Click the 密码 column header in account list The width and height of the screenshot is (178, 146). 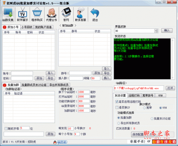(32, 32)
